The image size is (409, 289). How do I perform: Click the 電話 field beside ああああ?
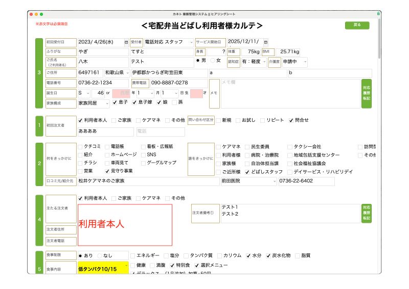tap(161, 132)
